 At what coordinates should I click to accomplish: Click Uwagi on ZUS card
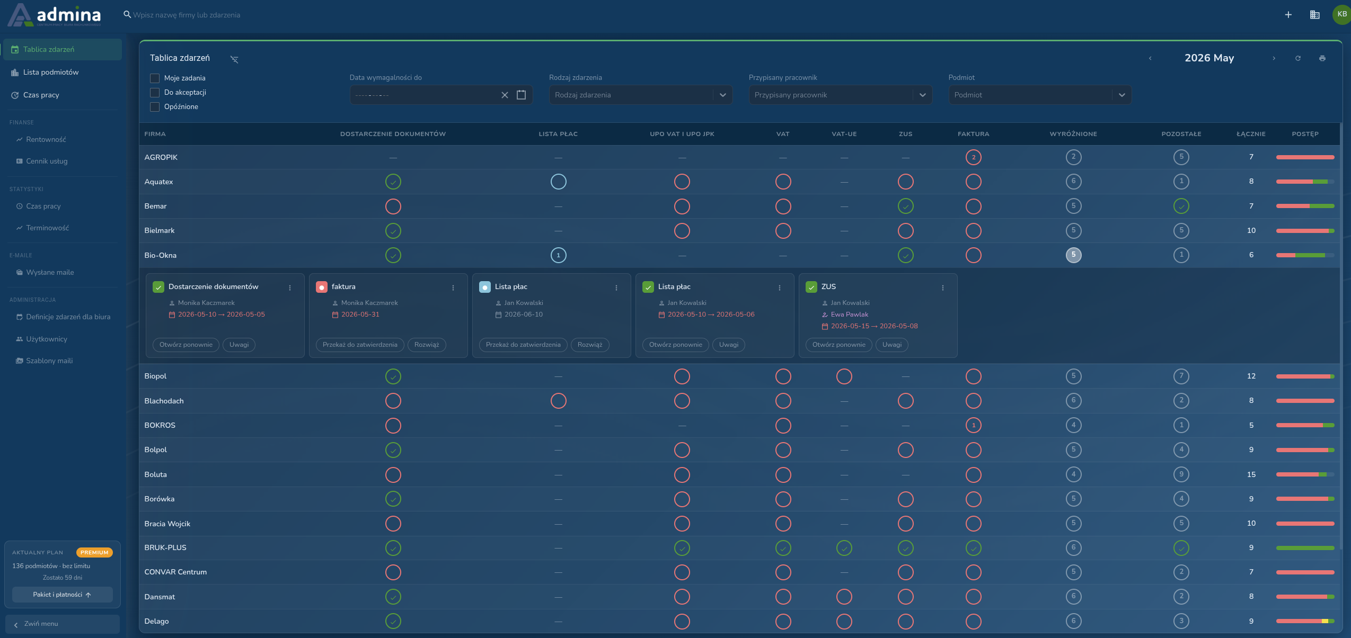point(892,345)
